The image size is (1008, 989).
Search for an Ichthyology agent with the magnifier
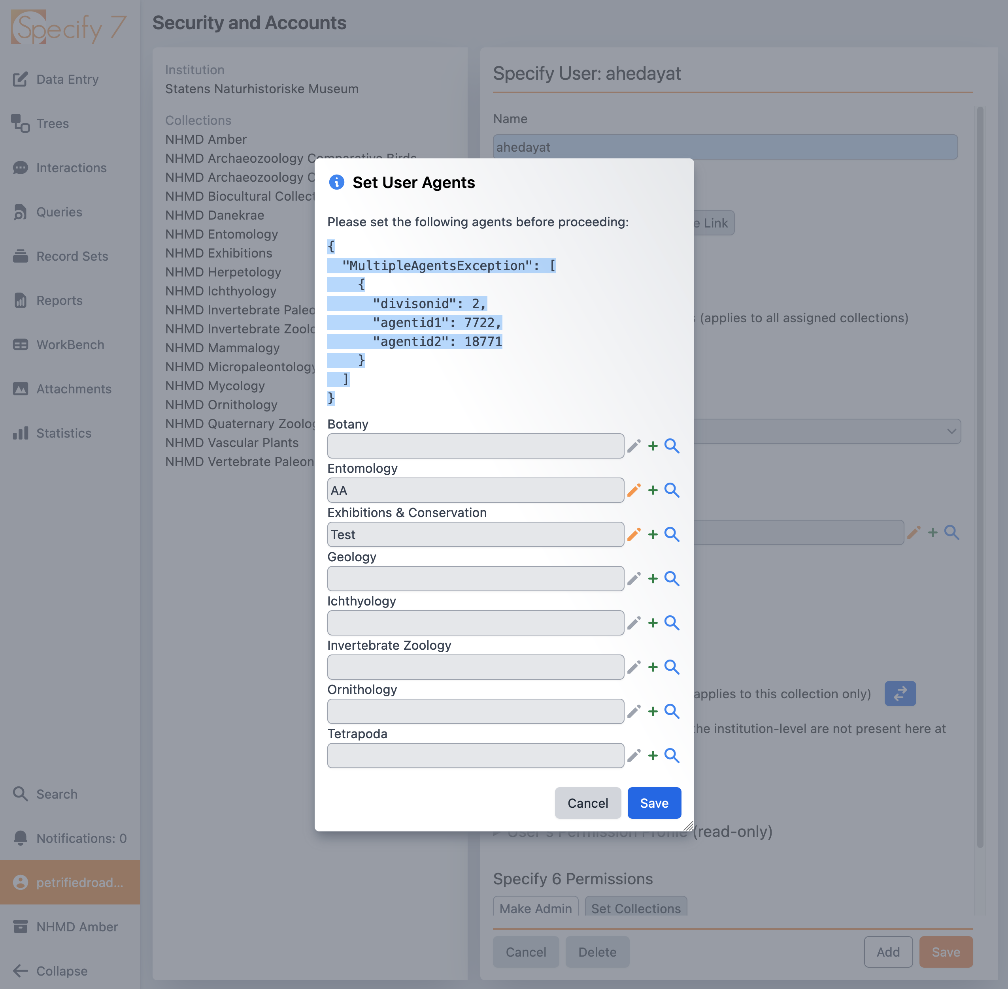[x=672, y=623]
